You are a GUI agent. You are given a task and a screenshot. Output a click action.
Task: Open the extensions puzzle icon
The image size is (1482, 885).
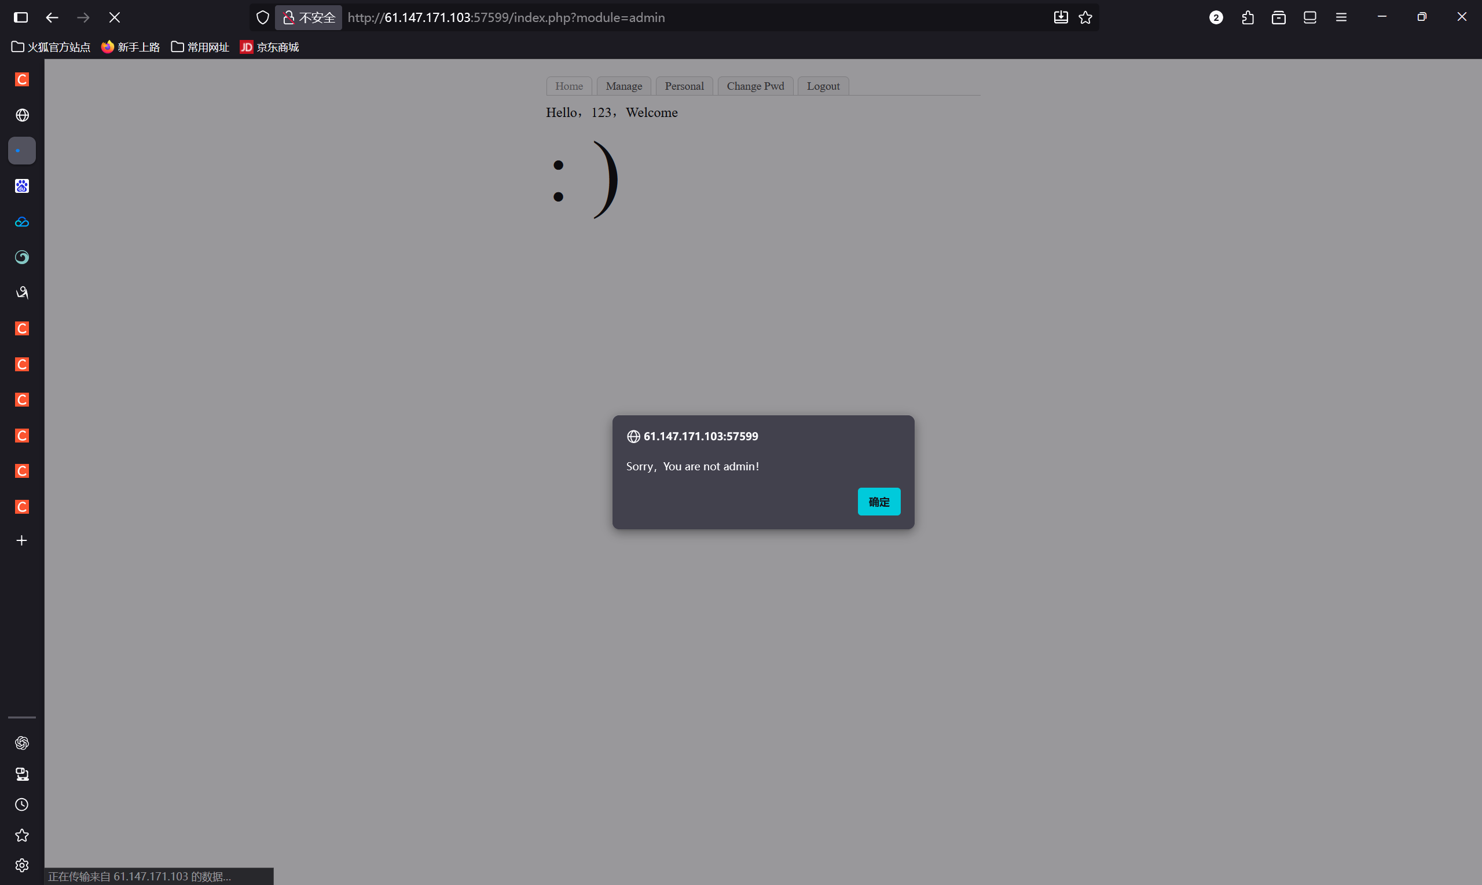[x=1247, y=17]
